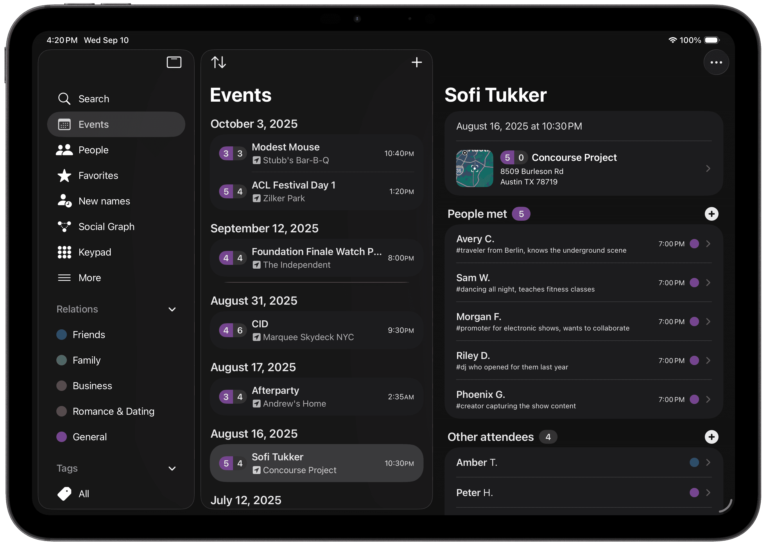
Task: Add attendee via Other attendees plus icon
Action: (x=711, y=437)
